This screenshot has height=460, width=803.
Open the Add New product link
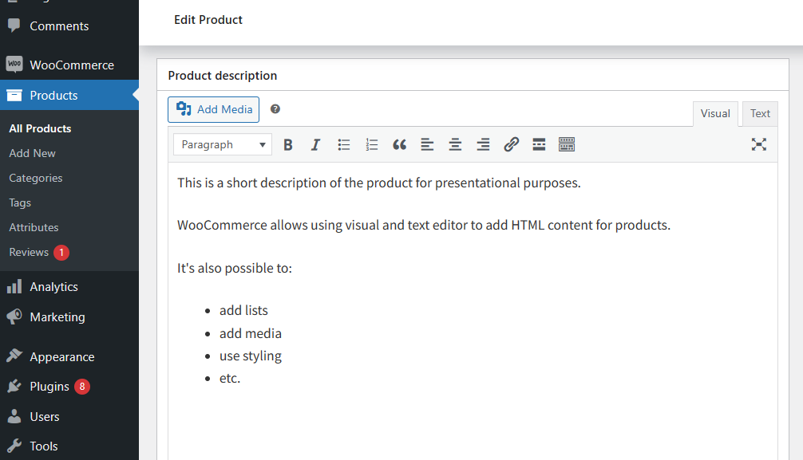pyautogui.click(x=32, y=153)
